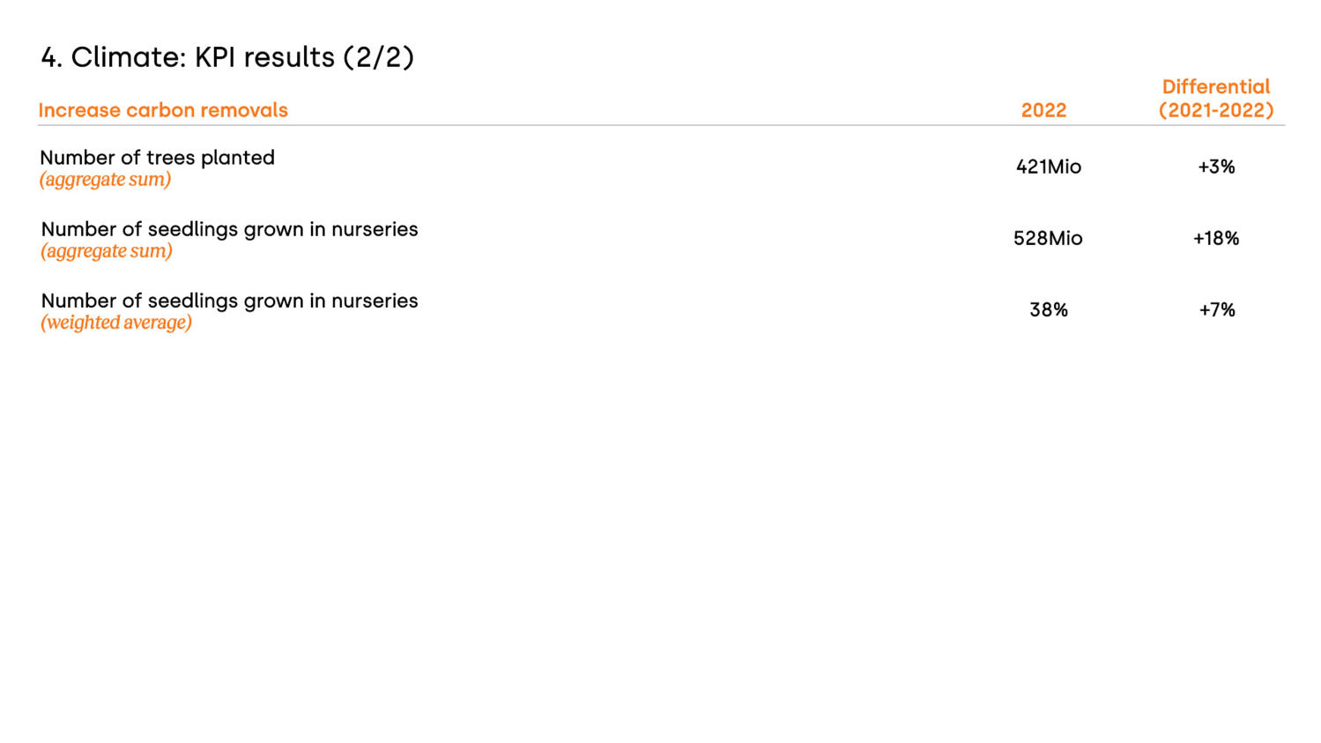This screenshot has width=1321, height=743.
Task: Click the '+7%' differential value
Action: click(x=1217, y=309)
